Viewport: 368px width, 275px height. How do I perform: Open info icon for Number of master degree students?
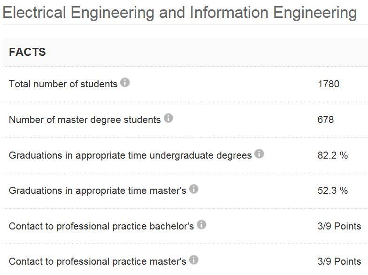tap(168, 118)
